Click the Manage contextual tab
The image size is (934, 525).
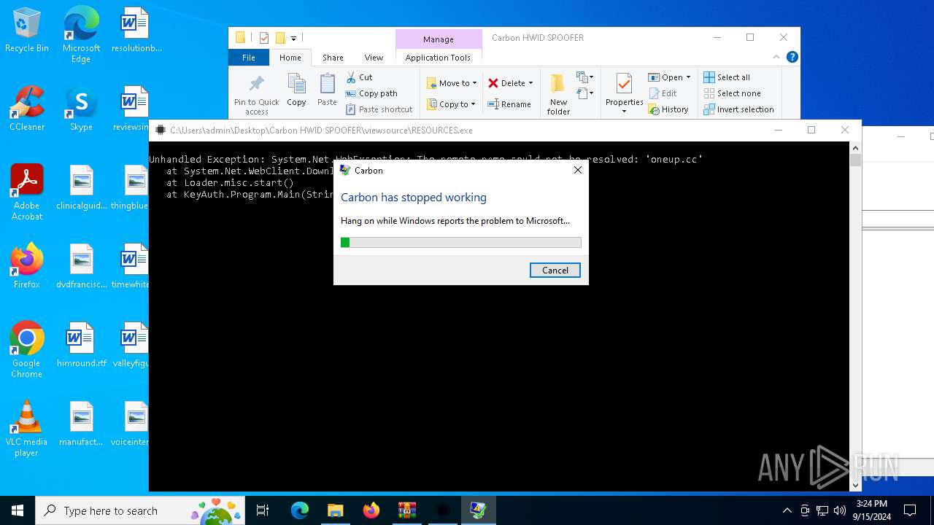(438, 39)
